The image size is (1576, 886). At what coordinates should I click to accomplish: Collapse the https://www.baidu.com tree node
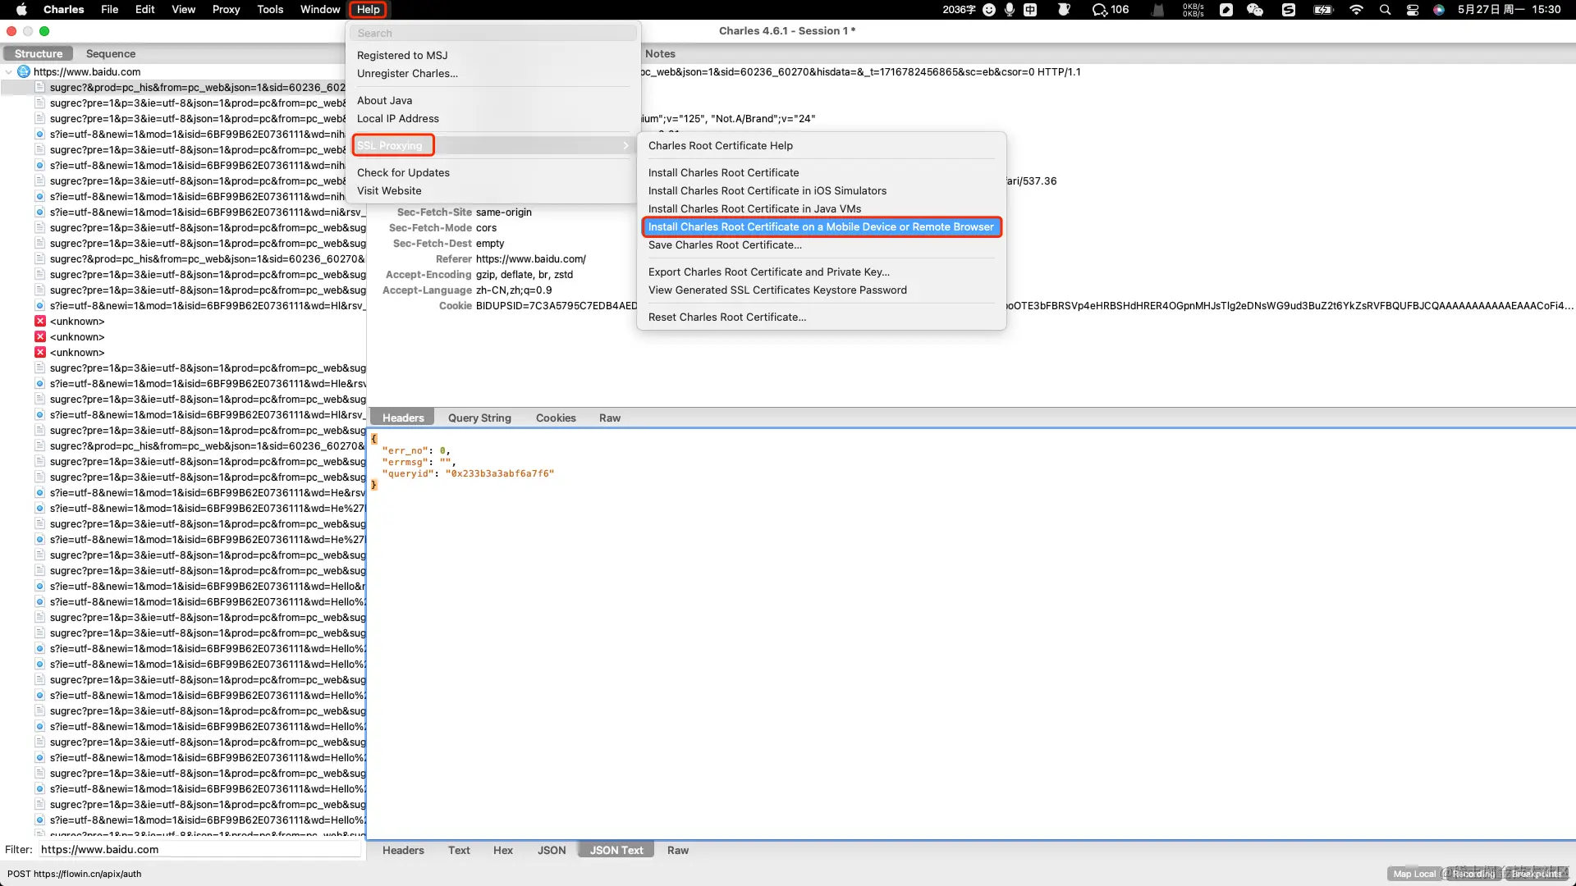pyautogui.click(x=9, y=72)
